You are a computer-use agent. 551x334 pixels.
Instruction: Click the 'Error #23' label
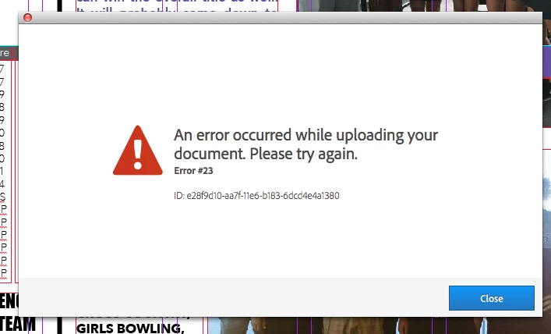[193, 171]
